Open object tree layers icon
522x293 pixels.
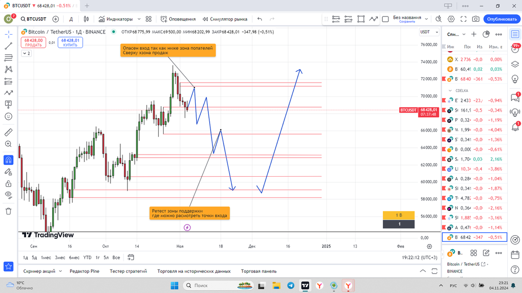[x=515, y=65]
